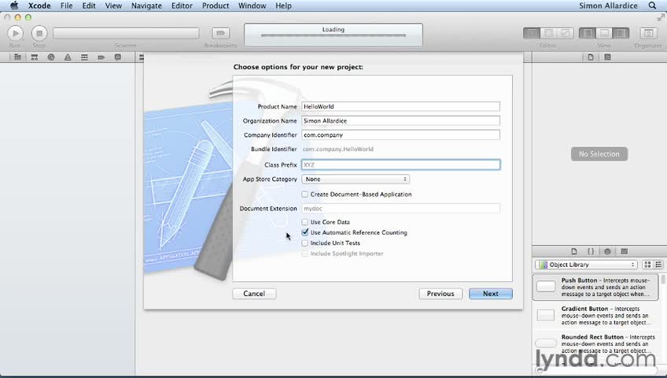The image size is (667, 378).
Task: Open the Apple menu
Action: click(14, 6)
